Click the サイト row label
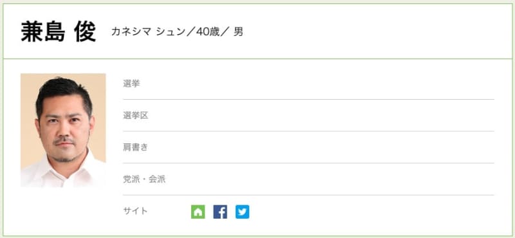Viewport: 515px width, 238px height. point(136,211)
